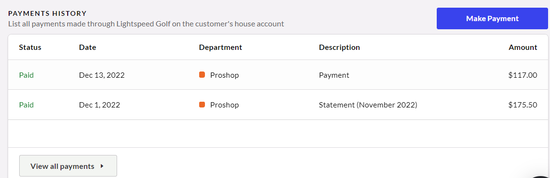Open the Dec 1, 2022 payment row
Viewport: 550px width, 178px height.
click(278, 105)
